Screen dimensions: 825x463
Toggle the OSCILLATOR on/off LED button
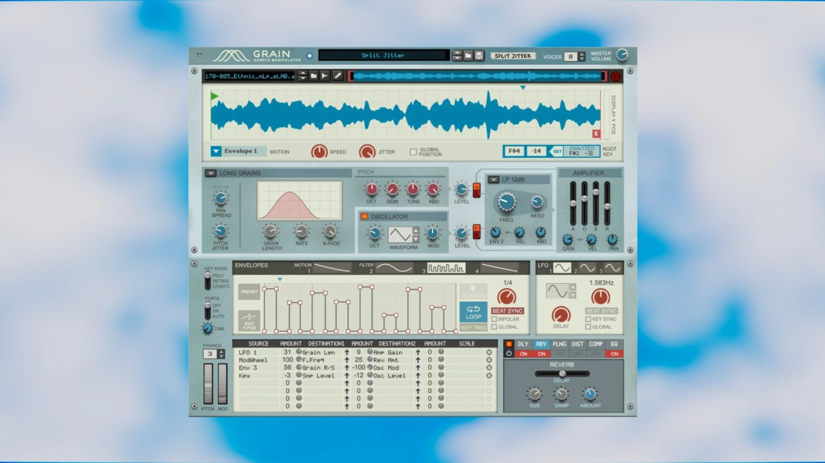pos(364,217)
